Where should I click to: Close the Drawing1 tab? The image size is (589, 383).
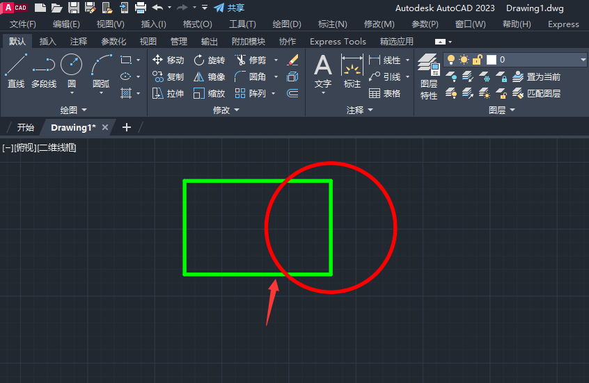click(x=105, y=127)
